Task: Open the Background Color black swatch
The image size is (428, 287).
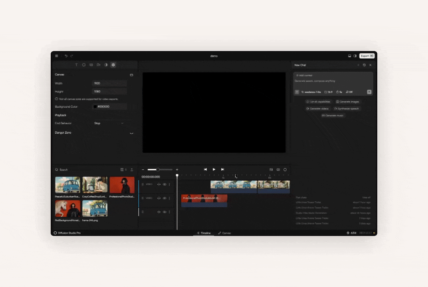Action: coord(95,106)
